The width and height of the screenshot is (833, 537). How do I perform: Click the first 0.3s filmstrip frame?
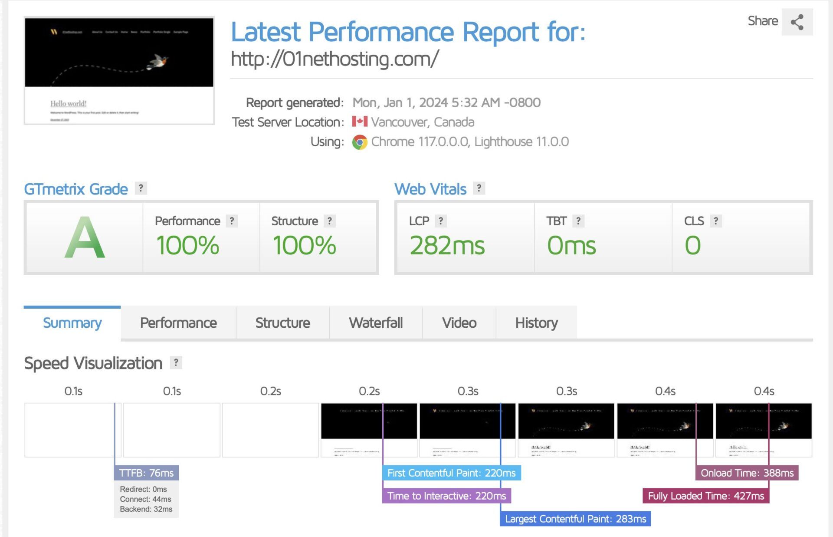(x=468, y=430)
